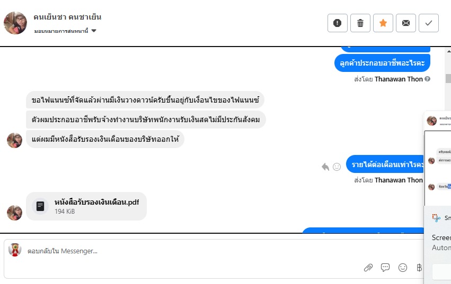Screen dimensions: 451x284
Task: Mark conversation as spam with exclamation icon
Action: [x=338, y=23]
